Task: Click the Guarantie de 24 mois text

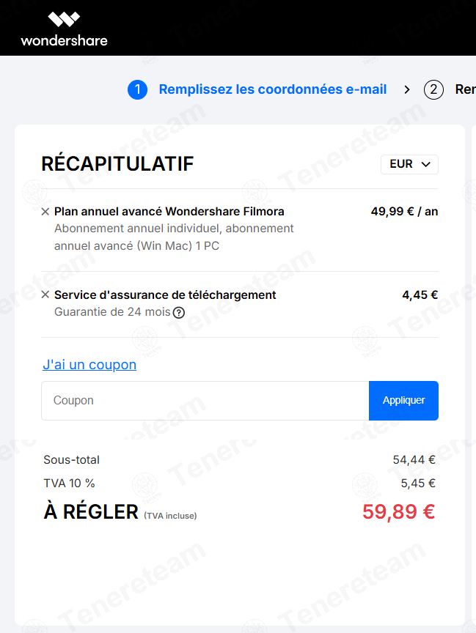Action: coord(112,312)
